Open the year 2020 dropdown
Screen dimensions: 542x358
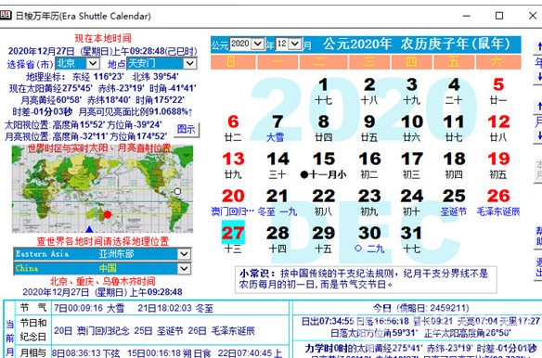[x=258, y=44]
